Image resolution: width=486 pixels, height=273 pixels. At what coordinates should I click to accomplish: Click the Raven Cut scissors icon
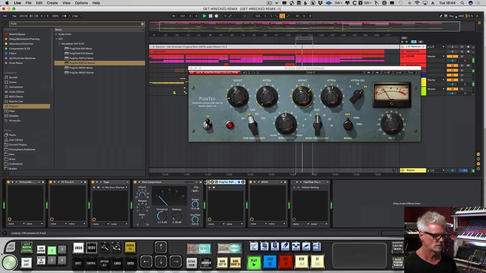coord(254,246)
